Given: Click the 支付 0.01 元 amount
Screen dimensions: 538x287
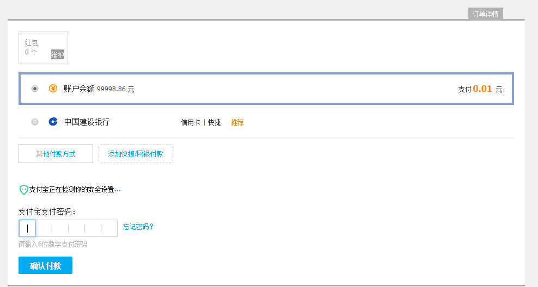Looking at the screenshot, I should click(480, 89).
